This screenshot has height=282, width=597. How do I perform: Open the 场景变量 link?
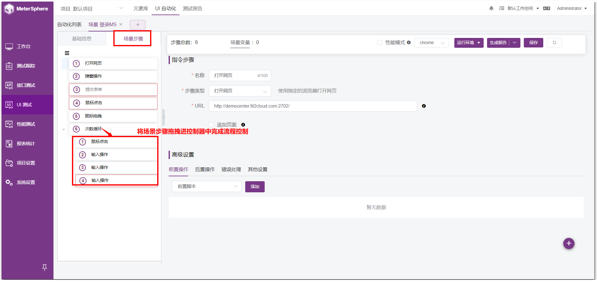tap(240, 43)
